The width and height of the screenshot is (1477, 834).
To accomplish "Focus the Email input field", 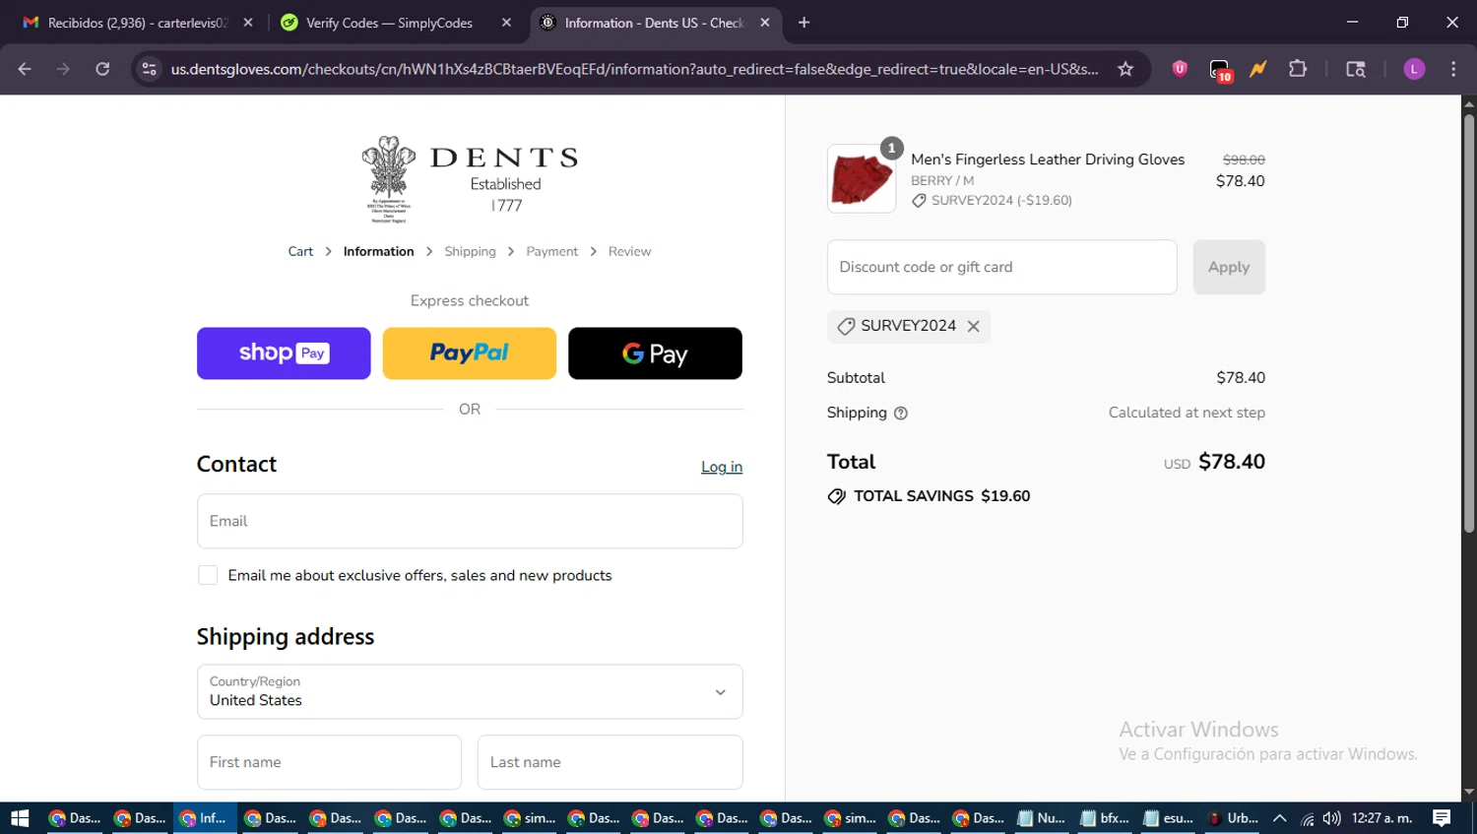I will [470, 521].
